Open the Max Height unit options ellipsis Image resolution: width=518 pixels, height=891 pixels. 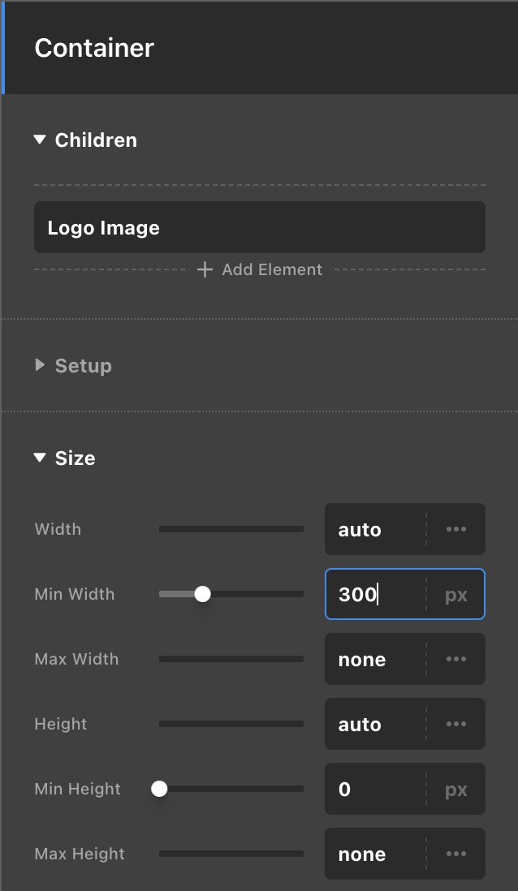pyautogui.click(x=456, y=854)
